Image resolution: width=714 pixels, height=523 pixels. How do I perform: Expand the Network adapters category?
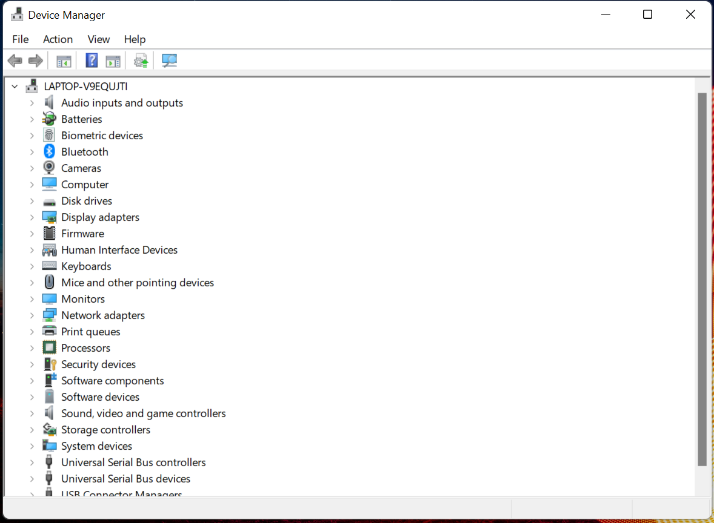32,315
